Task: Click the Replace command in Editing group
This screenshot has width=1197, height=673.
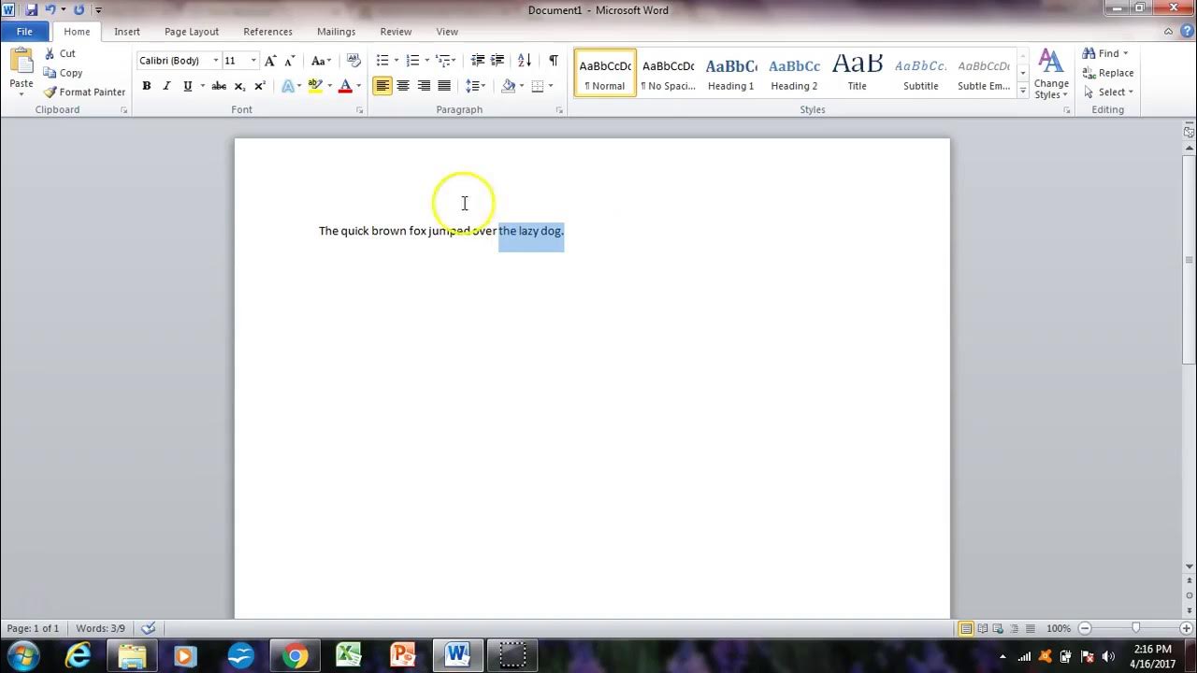Action: pyautogui.click(x=1109, y=72)
